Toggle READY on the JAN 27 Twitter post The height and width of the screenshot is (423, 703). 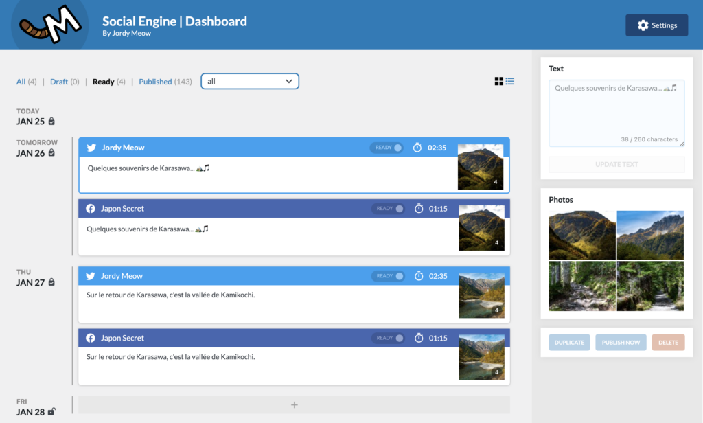[387, 276]
